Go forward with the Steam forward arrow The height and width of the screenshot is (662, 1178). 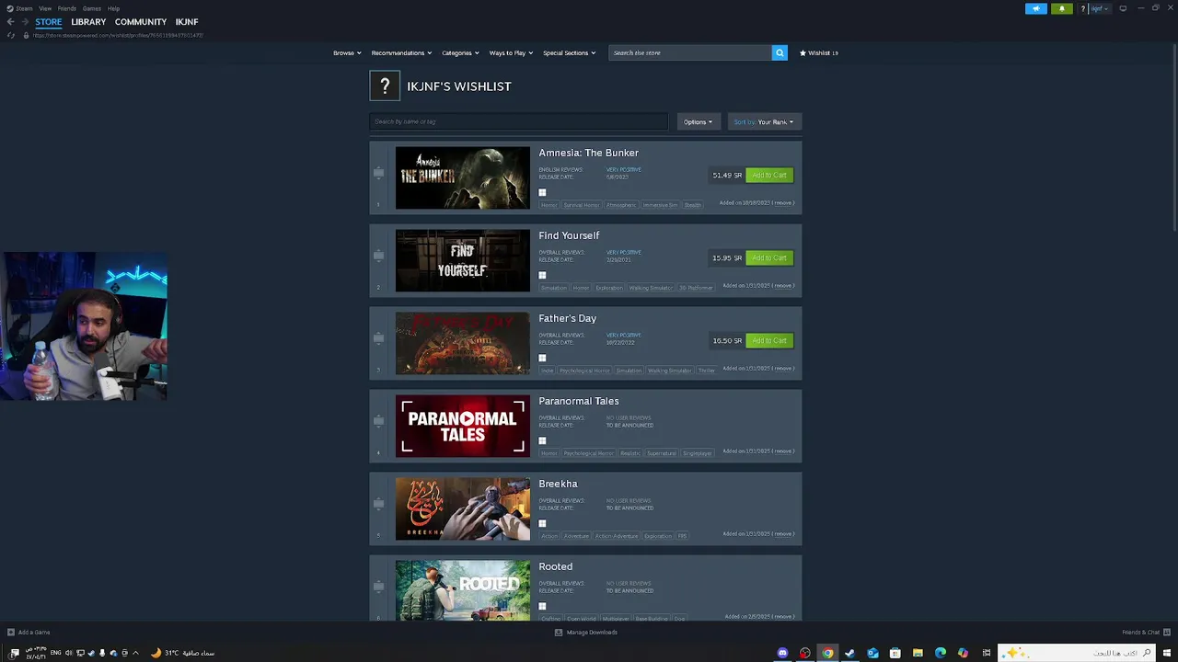(x=24, y=21)
